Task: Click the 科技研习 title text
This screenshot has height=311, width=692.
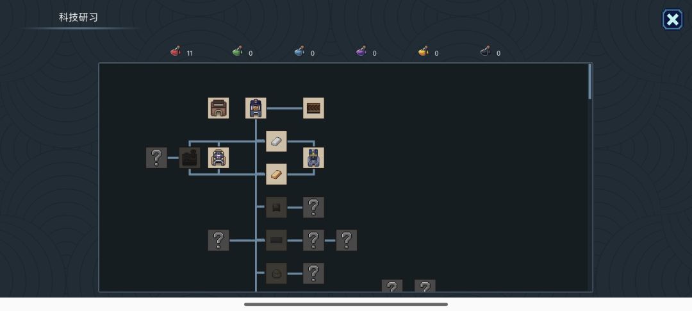Action: (79, 18)
